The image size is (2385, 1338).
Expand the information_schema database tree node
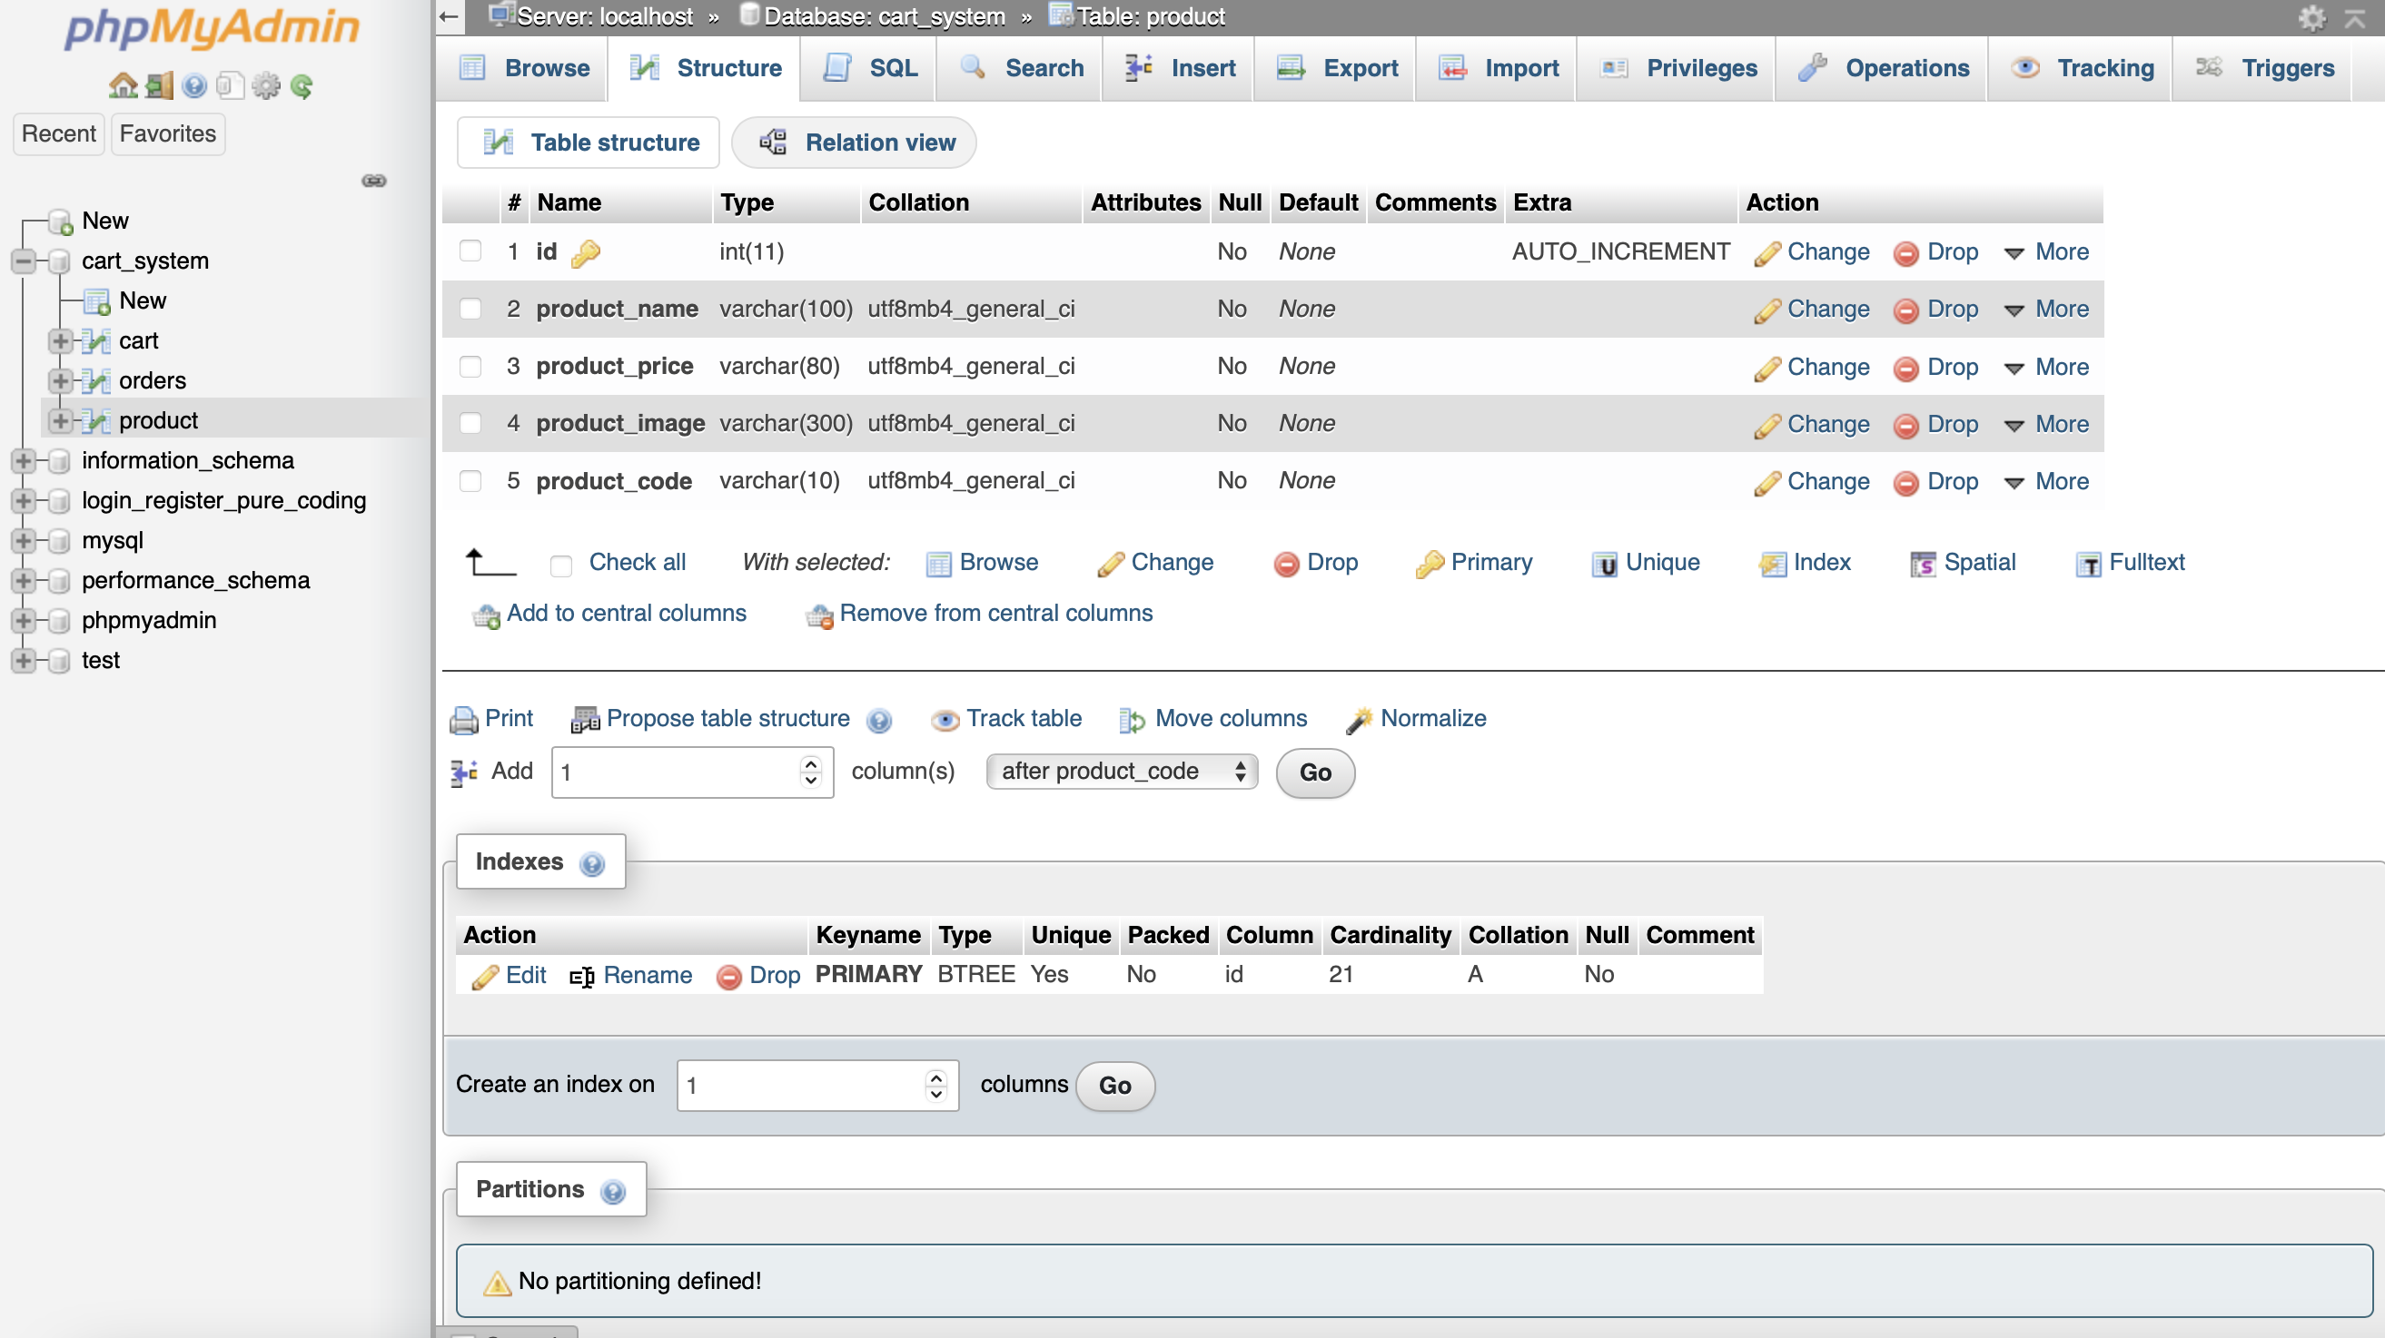23,460
